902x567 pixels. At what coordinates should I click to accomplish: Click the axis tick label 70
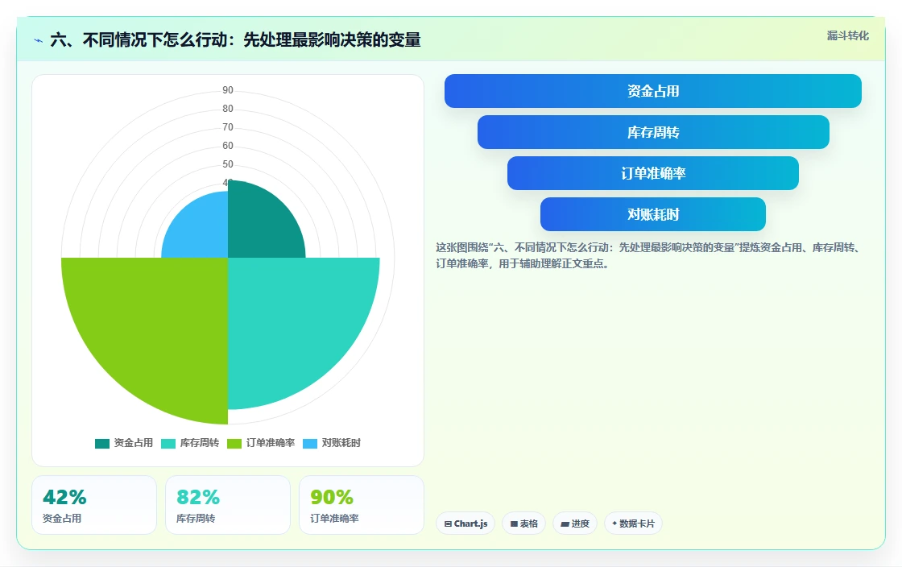(x=228, y=127)
